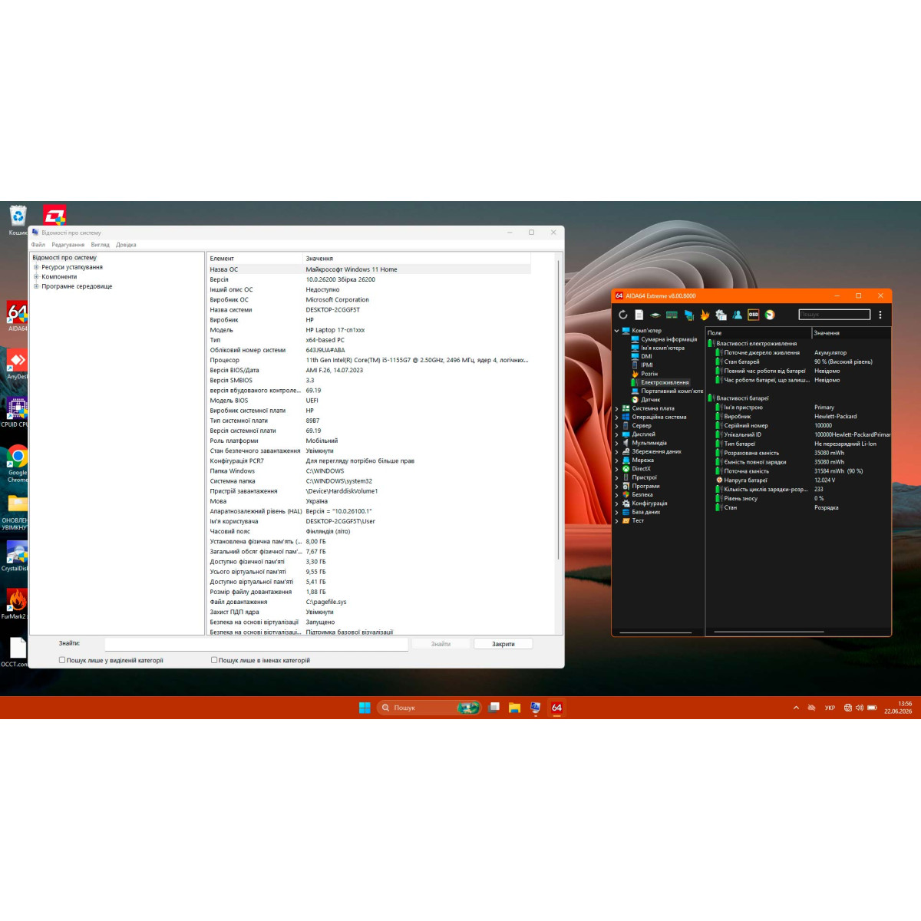Open the FurMark2 desktop shortcut
Image resolution: width=921 pixels, height=921 pixels.
(15, 604)
